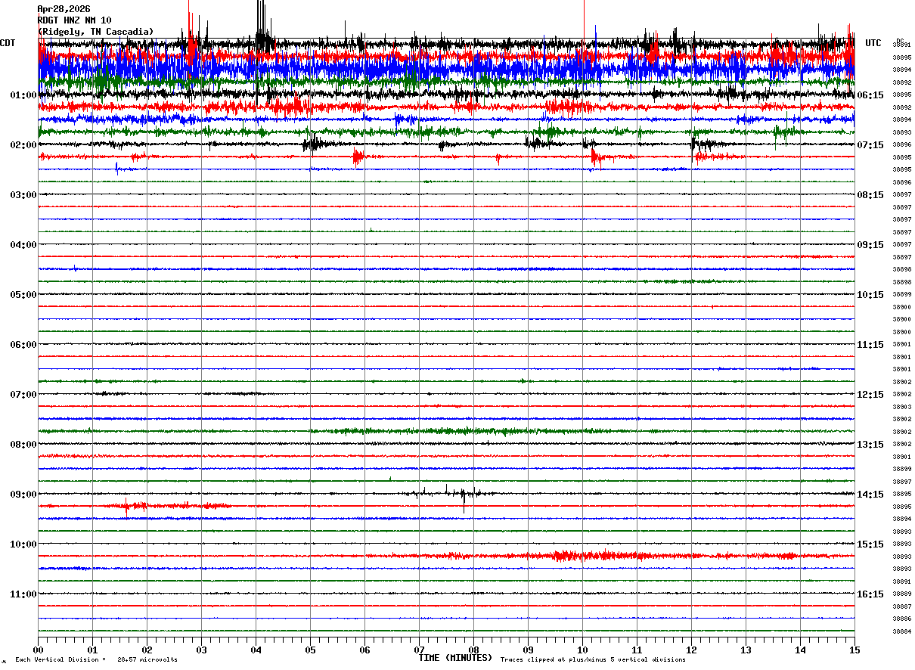This screenshot has height=670, width=915.
Task: Click the 08:15 UTC time label
Action: click(870, 195)
